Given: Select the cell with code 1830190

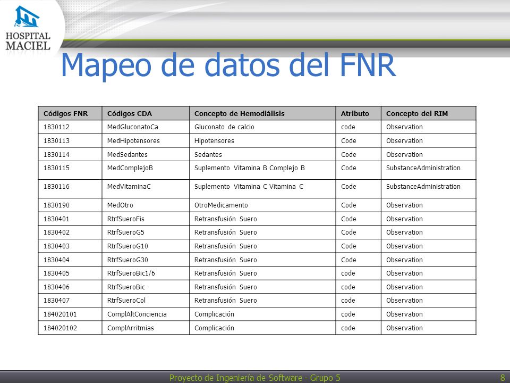Looking at the screenshot, I should pos(70,205).
